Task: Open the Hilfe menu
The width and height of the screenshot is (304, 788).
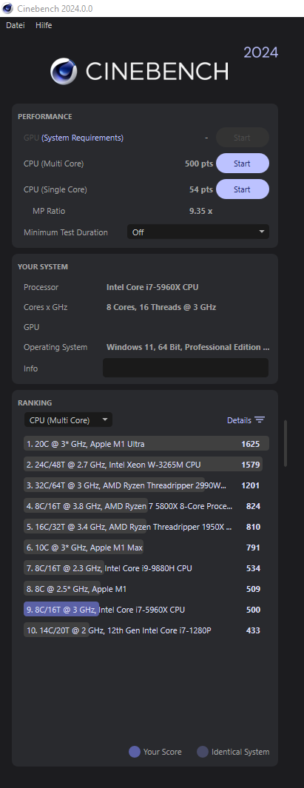Action: click(44, 25)
